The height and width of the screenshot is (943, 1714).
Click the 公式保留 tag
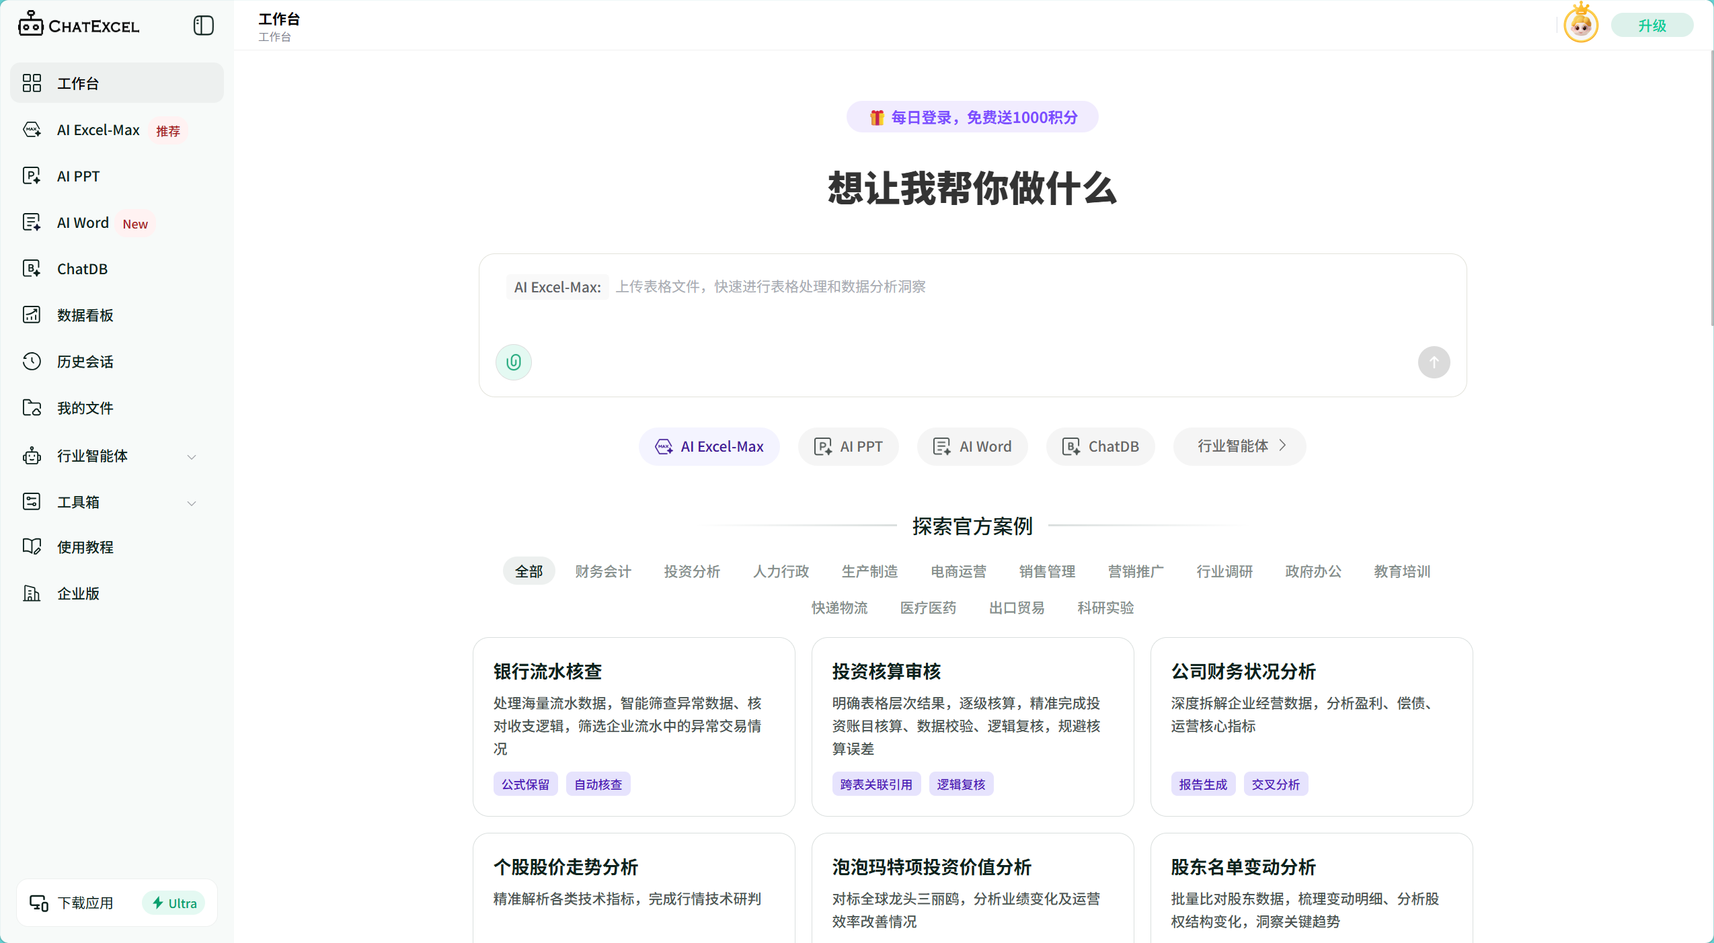click(x=525, y=784)
